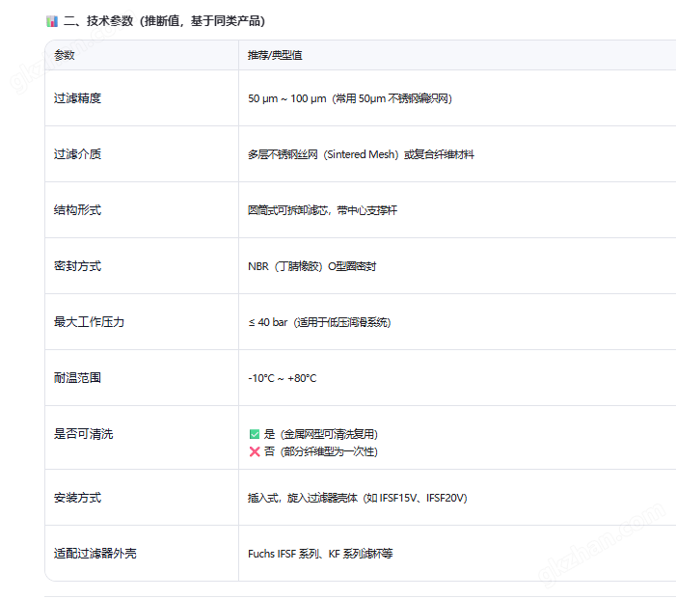
Task: Click the -10°C ~ +80°C temperature value
Action: 282,378
